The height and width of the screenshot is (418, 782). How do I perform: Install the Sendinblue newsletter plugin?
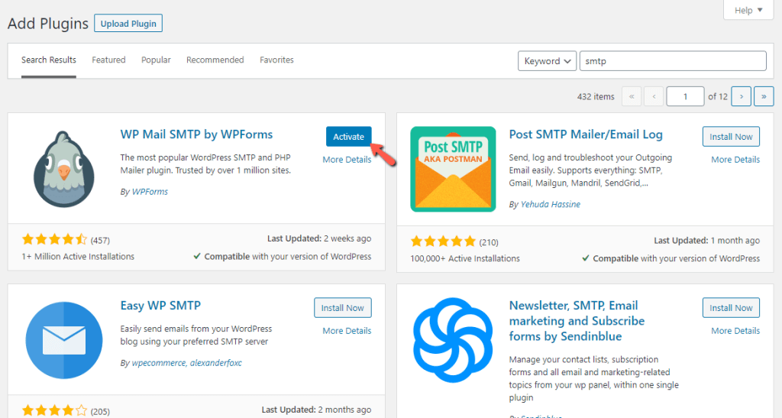[x=731, y=308]
